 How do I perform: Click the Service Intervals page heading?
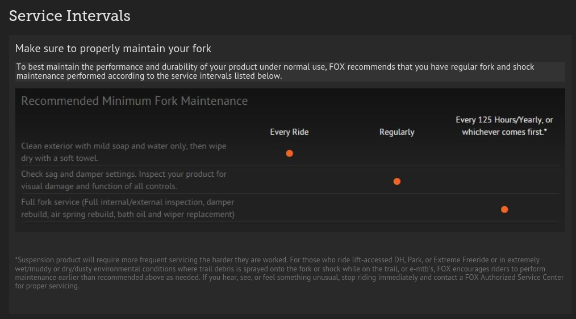[x=70, y=16]
